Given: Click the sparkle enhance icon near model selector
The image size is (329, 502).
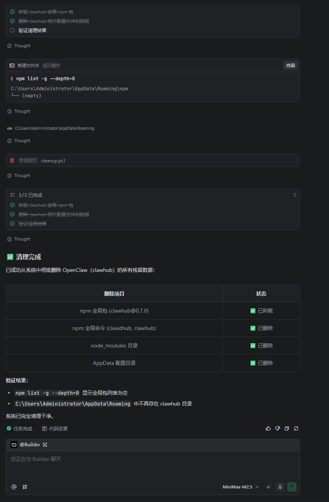Looking at the screenshot, I should pyautogui.click(x=268, y=487).
